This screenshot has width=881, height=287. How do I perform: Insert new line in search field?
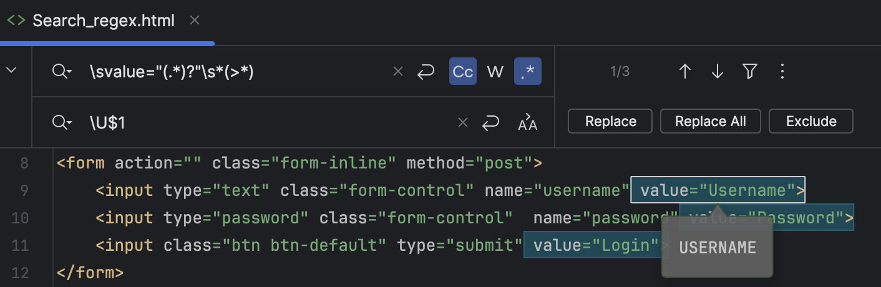[x=426, y=72]
